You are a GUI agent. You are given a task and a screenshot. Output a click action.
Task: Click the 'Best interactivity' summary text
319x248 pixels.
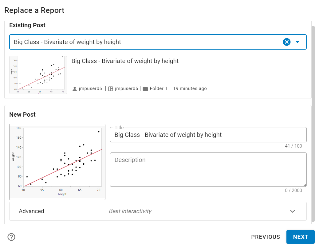click(130, 211)
